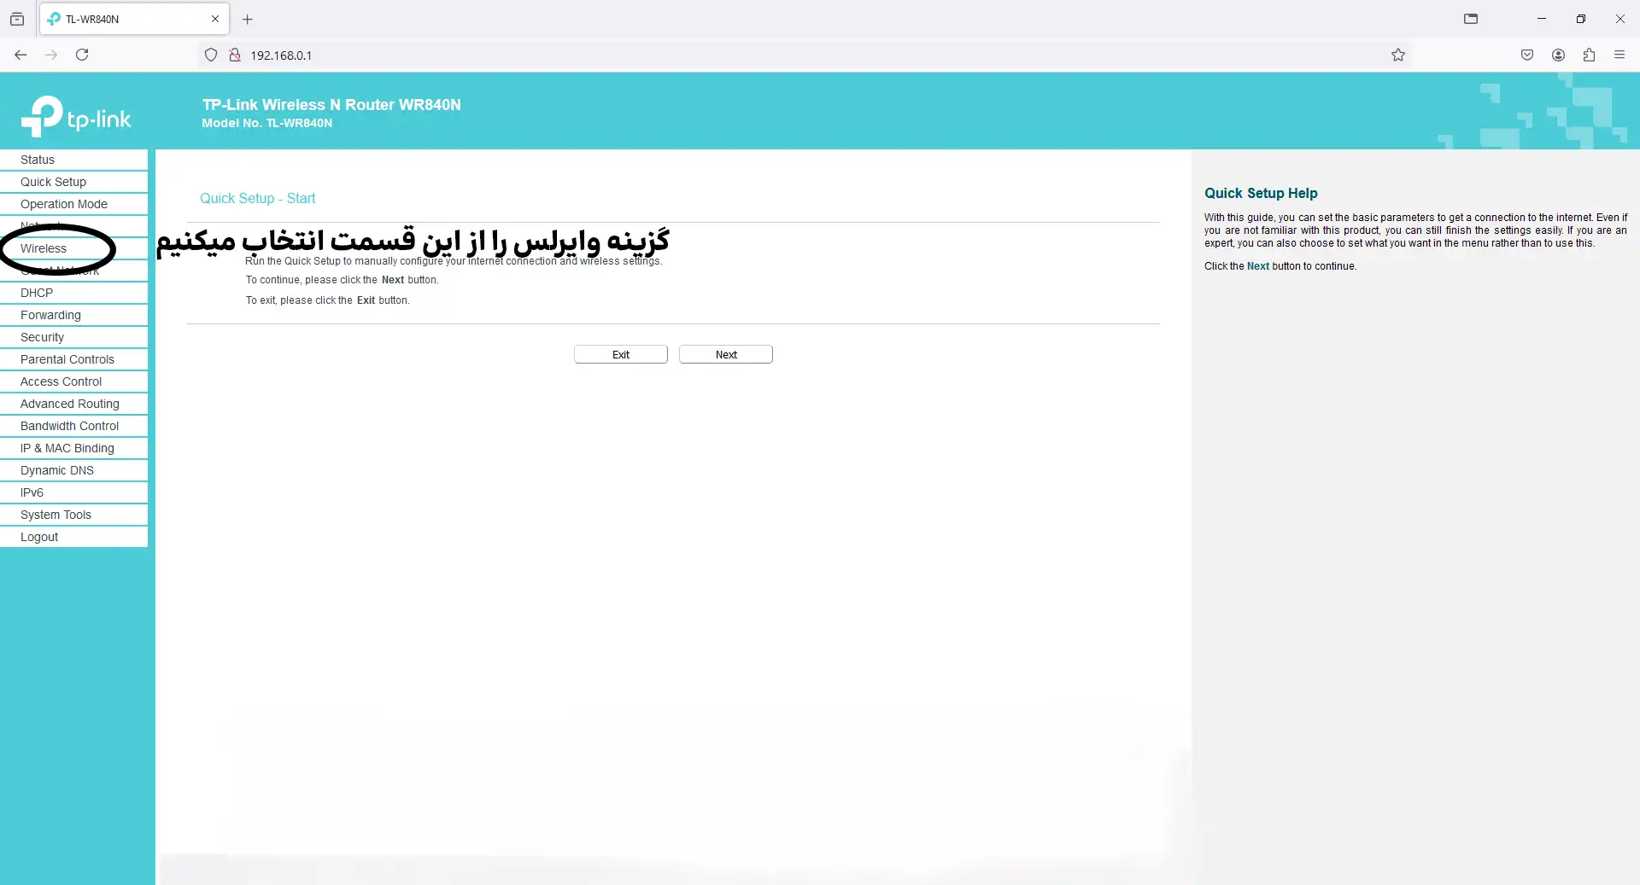Select the TL-WR840N browser tab
This screenshot has width=1640, height=885.
pos(134,19)
